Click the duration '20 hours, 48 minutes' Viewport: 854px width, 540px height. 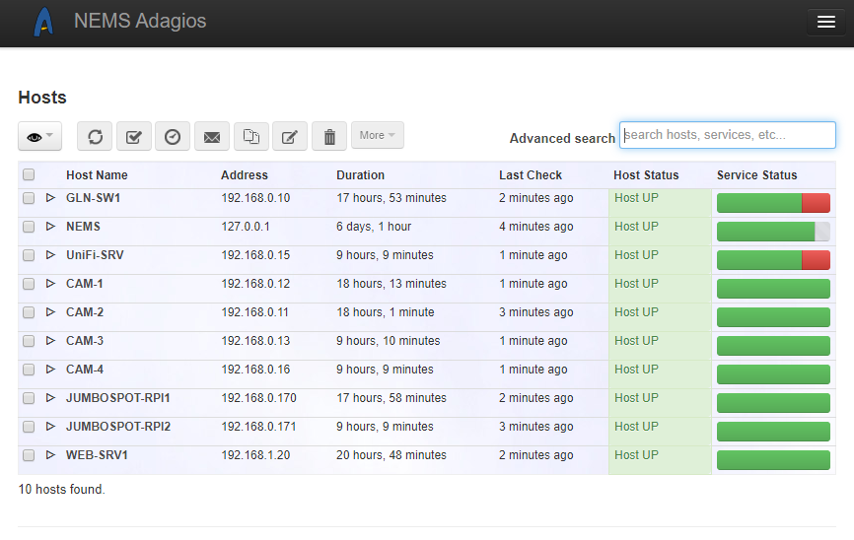pos(391,455)
